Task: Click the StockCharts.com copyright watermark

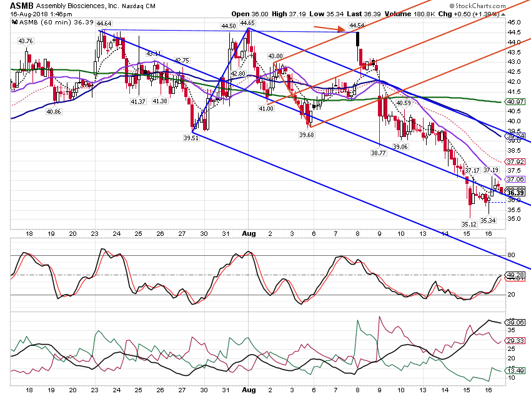Action: [477, 6]
